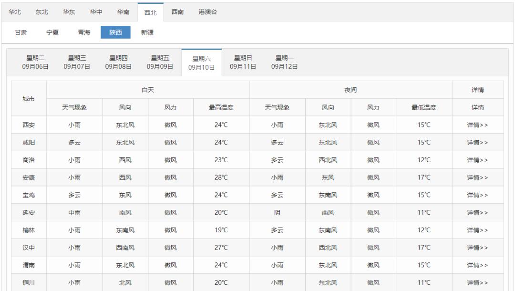The image size is (515, 291).
Task: Switch to the 华北 region tab
Action: point(14,12)
